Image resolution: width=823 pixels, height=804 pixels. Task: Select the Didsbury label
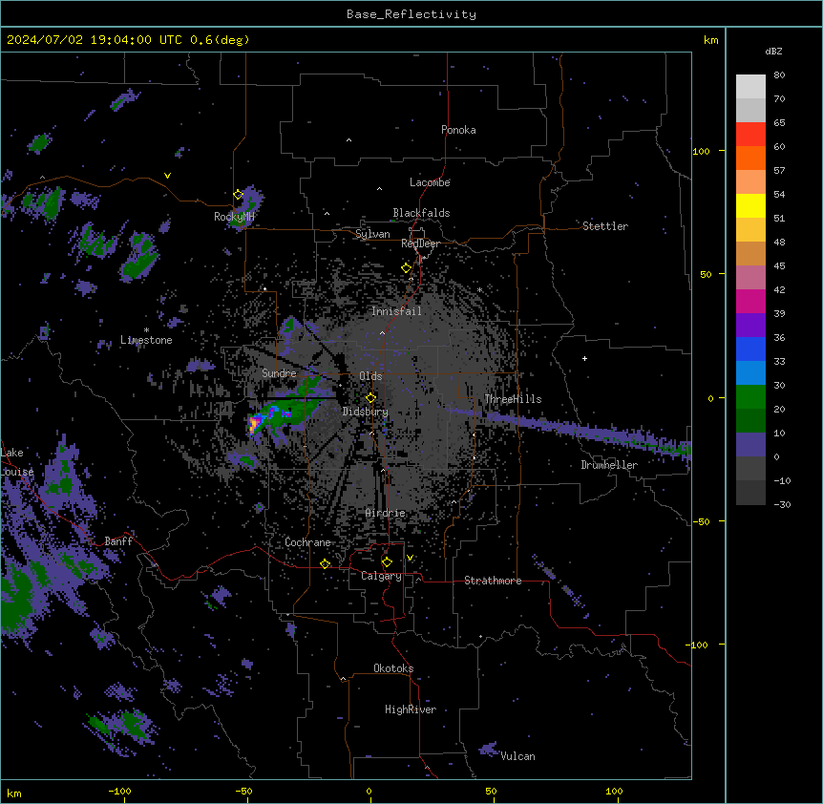[366, 412]
